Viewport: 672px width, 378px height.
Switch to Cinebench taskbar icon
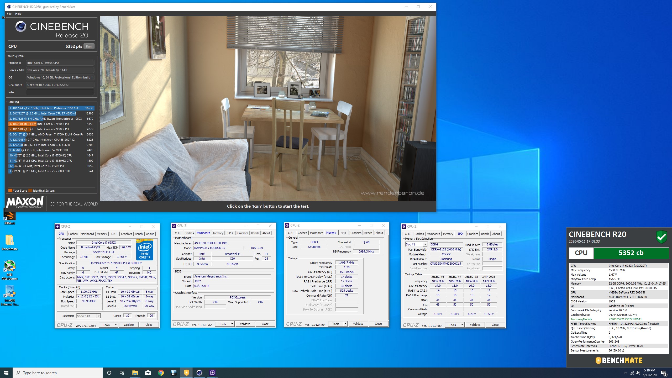pos(199,373)
